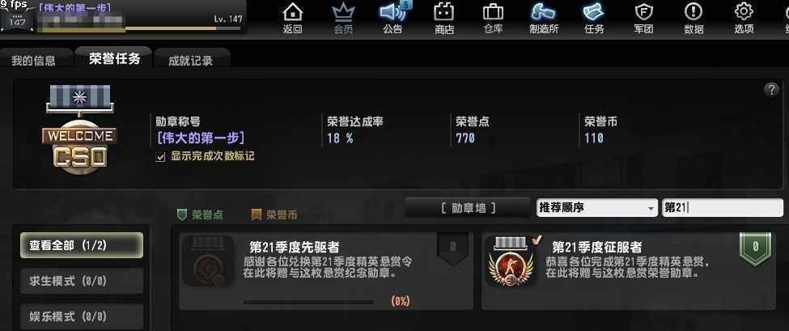This screenshot has height=331, width=789.
Task: Open the 制造所 hammer icon
Action: 544,13
